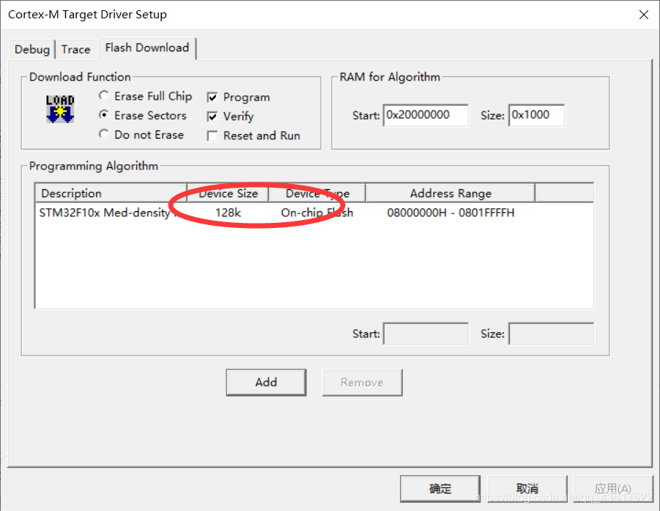This screenshot has height=511, width=660.
Task: Edit RAM for Algorithm Size field
Action: 536,115
